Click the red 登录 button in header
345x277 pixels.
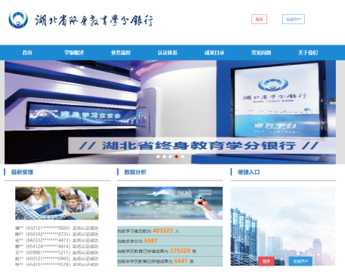[x=259, y=20]
